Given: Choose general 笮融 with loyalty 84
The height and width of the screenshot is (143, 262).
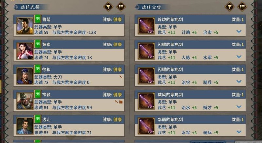Looking at the screenshot, I should (69, 100).
